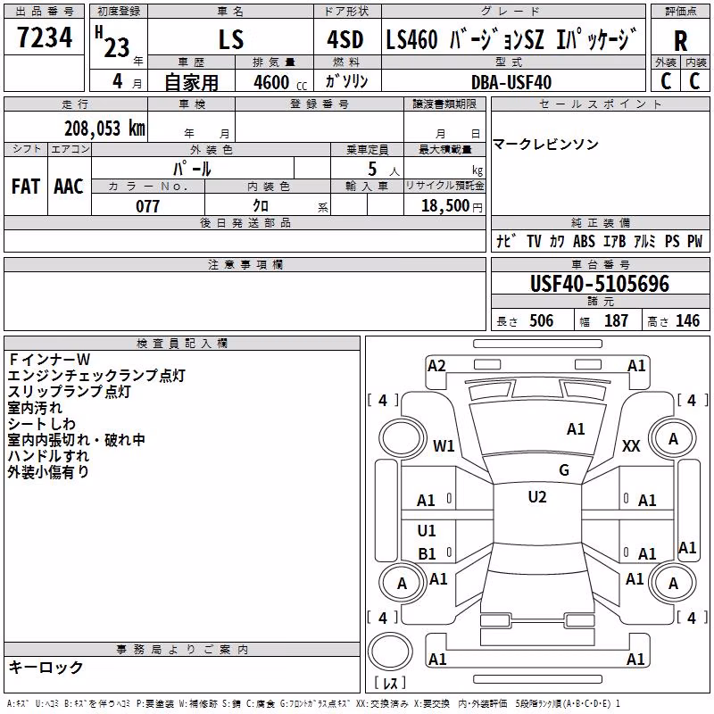The height and width of the screenshot is (714, 714).
Task: Click the shift type FAT
Action: (x=26, y=187)
